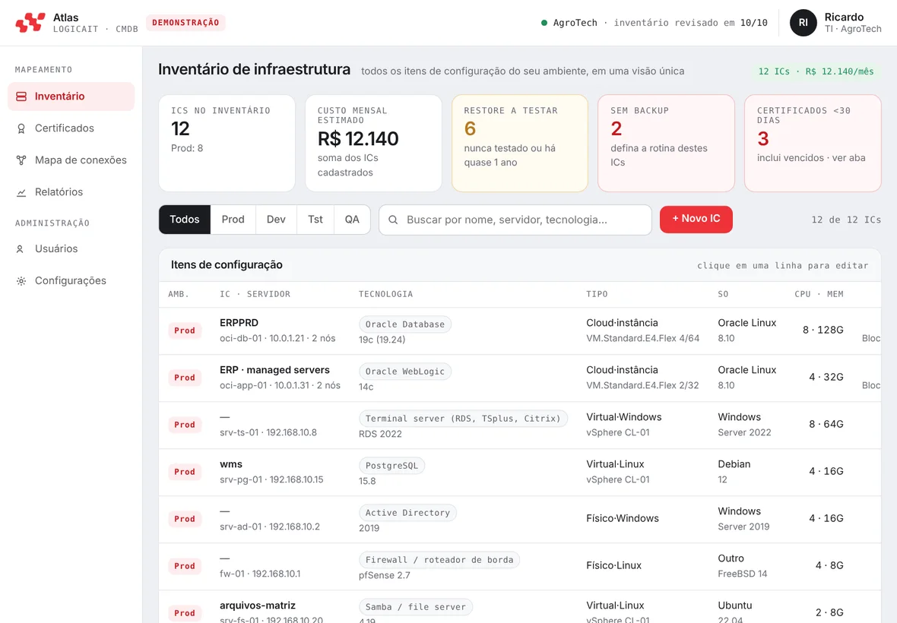The width and height of the screenshot is (897, 623).
Task: Open the Custo mensal estimado card
Action: [373, 143]
